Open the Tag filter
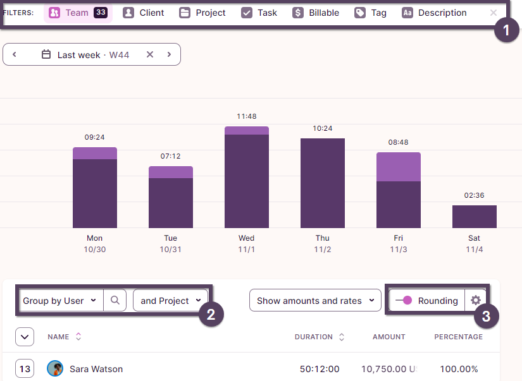 [x=371, y=13]
